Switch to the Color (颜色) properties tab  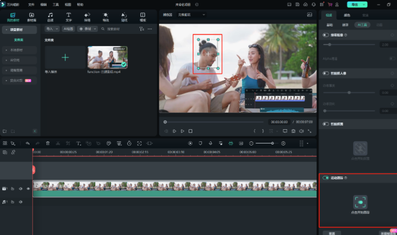click(347, 15)
